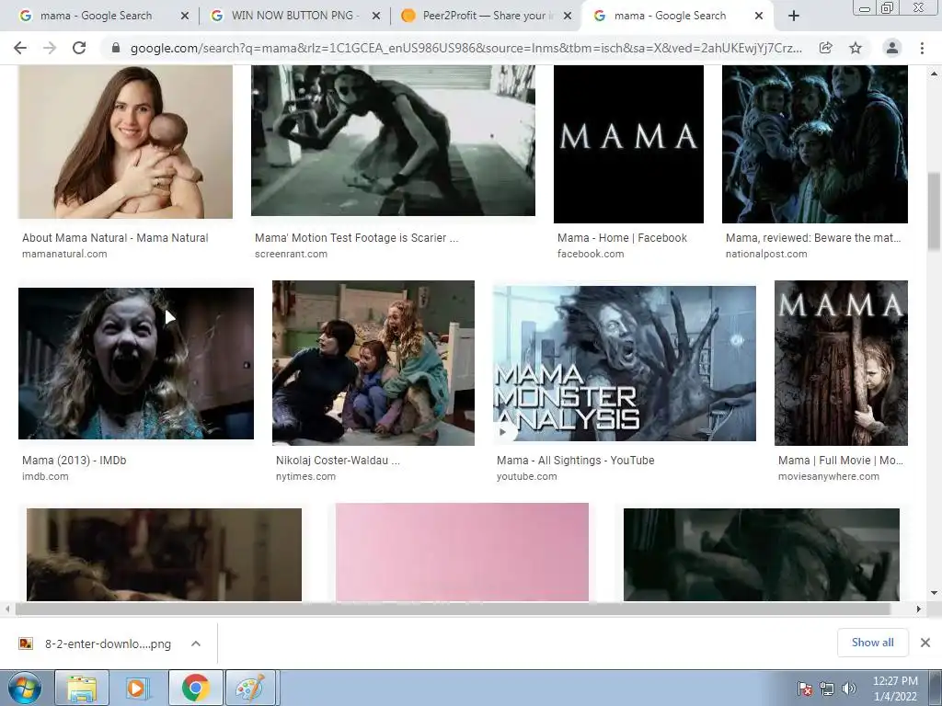Screen dimensions: 942x706
Task: Click the vertical scrollbar down arrow
Action: coord(935,593)
